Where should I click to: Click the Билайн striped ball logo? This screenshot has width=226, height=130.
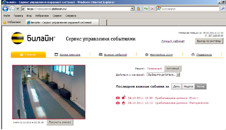18,38
